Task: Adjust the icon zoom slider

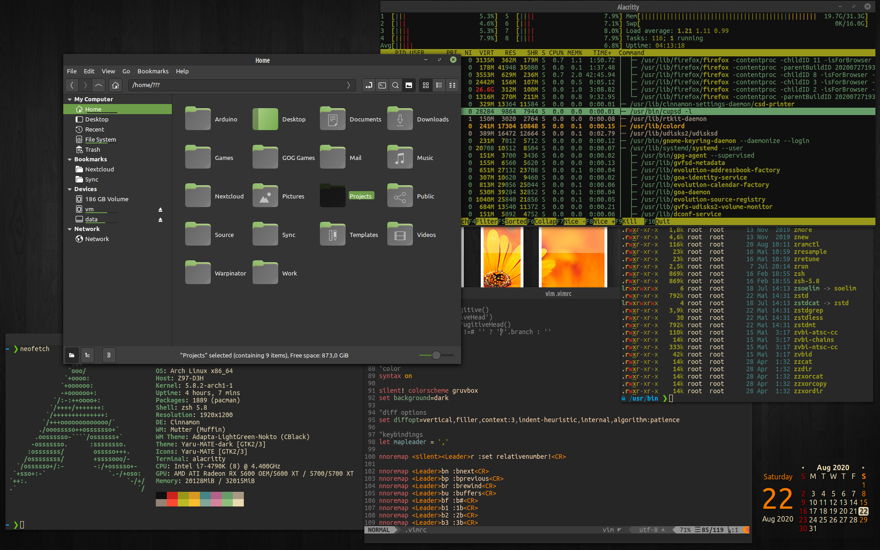Action: tap(436, 355)
